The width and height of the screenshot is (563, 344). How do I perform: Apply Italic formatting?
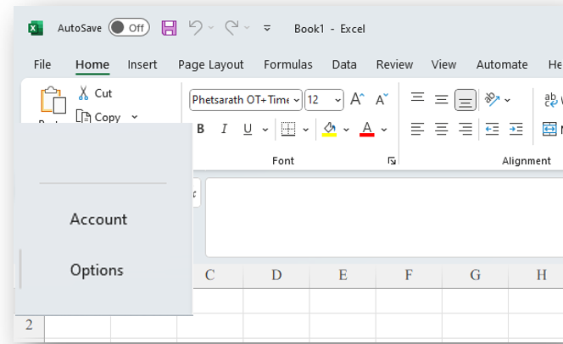[225, 129]
